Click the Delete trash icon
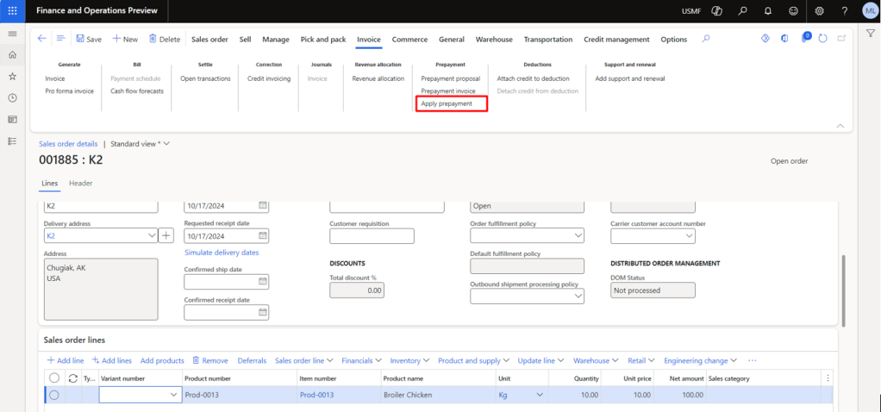This screenshot has width=881, height=412. click(x=153, y=39)
